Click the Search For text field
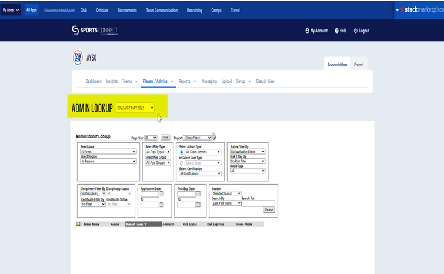This screenshot has width=444, height=274. (x=258, y=203)
